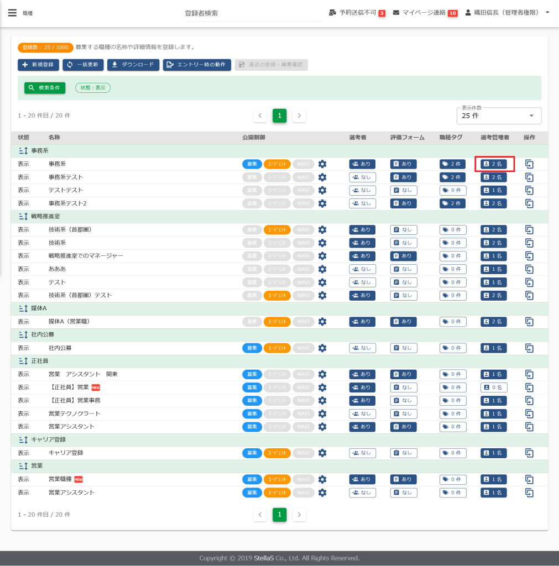Click copy icon for 技術系（首都圏） row
Screen dimensions: 559x566
[x=529, y=229]
